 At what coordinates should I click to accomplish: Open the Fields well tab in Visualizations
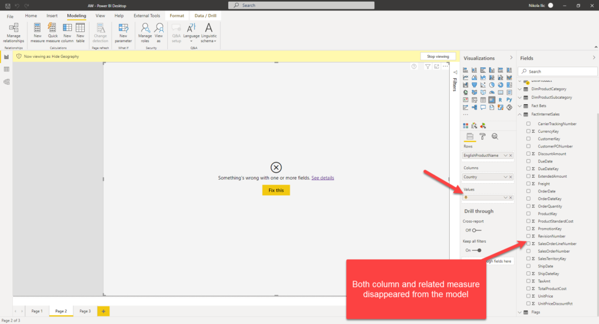tap(470, 136)
